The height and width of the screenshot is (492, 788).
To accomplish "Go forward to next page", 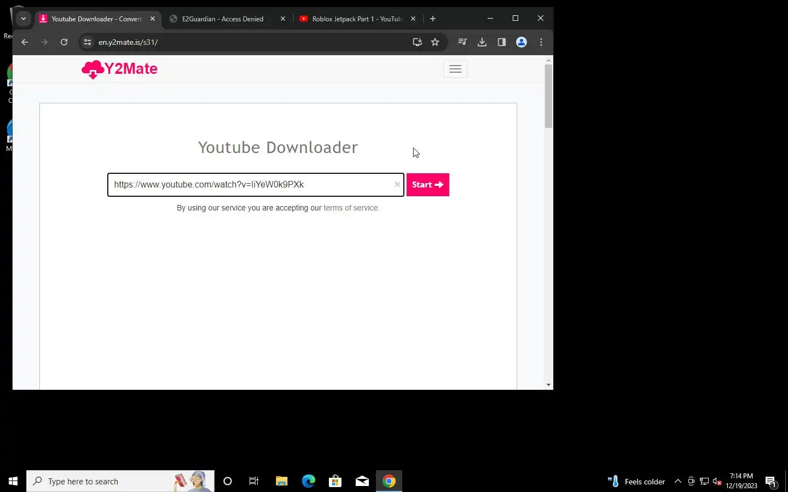I will 44,42.
